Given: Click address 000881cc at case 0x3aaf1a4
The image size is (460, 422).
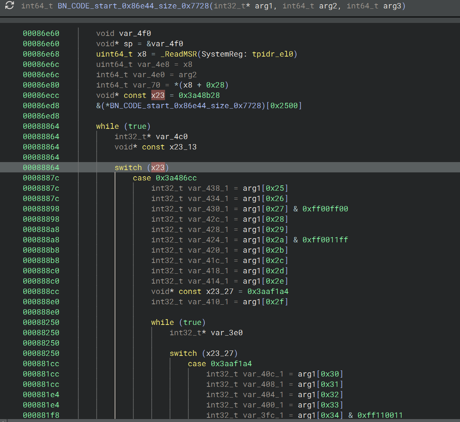Looking at the screenshot, I should (x=41, y=364).
